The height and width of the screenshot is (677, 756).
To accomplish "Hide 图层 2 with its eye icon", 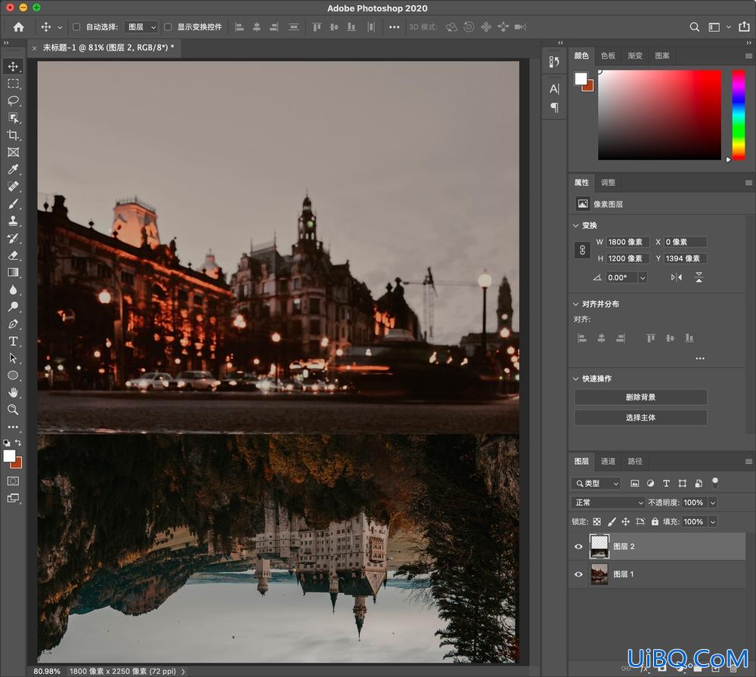I will tap(578, 546).
